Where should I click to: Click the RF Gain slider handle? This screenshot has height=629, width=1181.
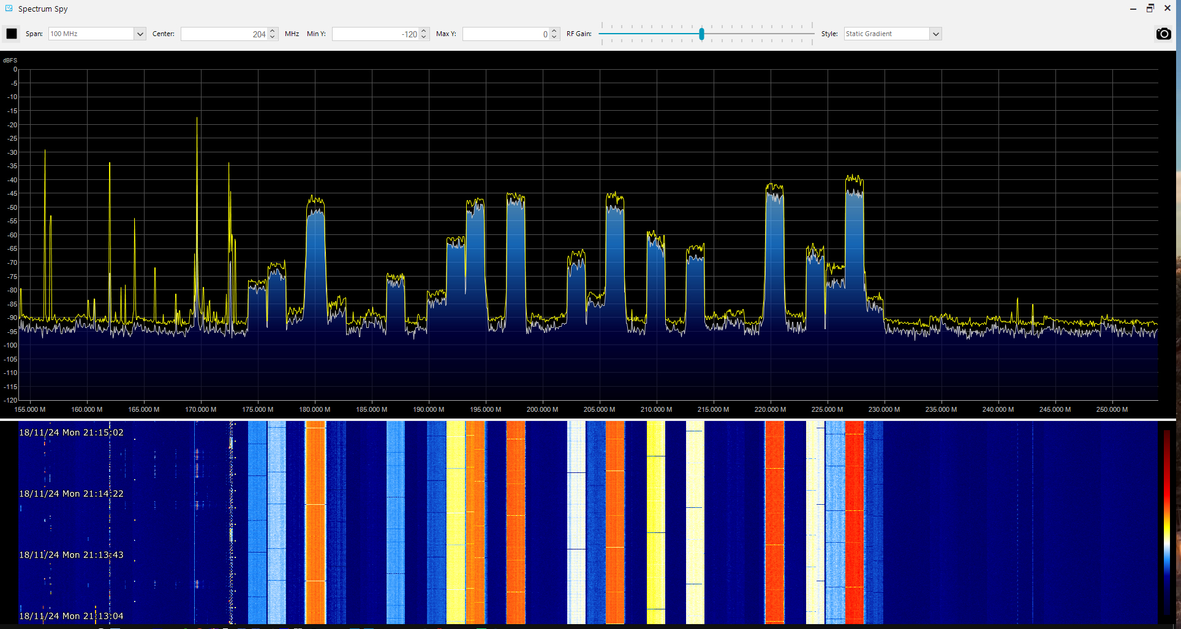click(x=701, y=34)
